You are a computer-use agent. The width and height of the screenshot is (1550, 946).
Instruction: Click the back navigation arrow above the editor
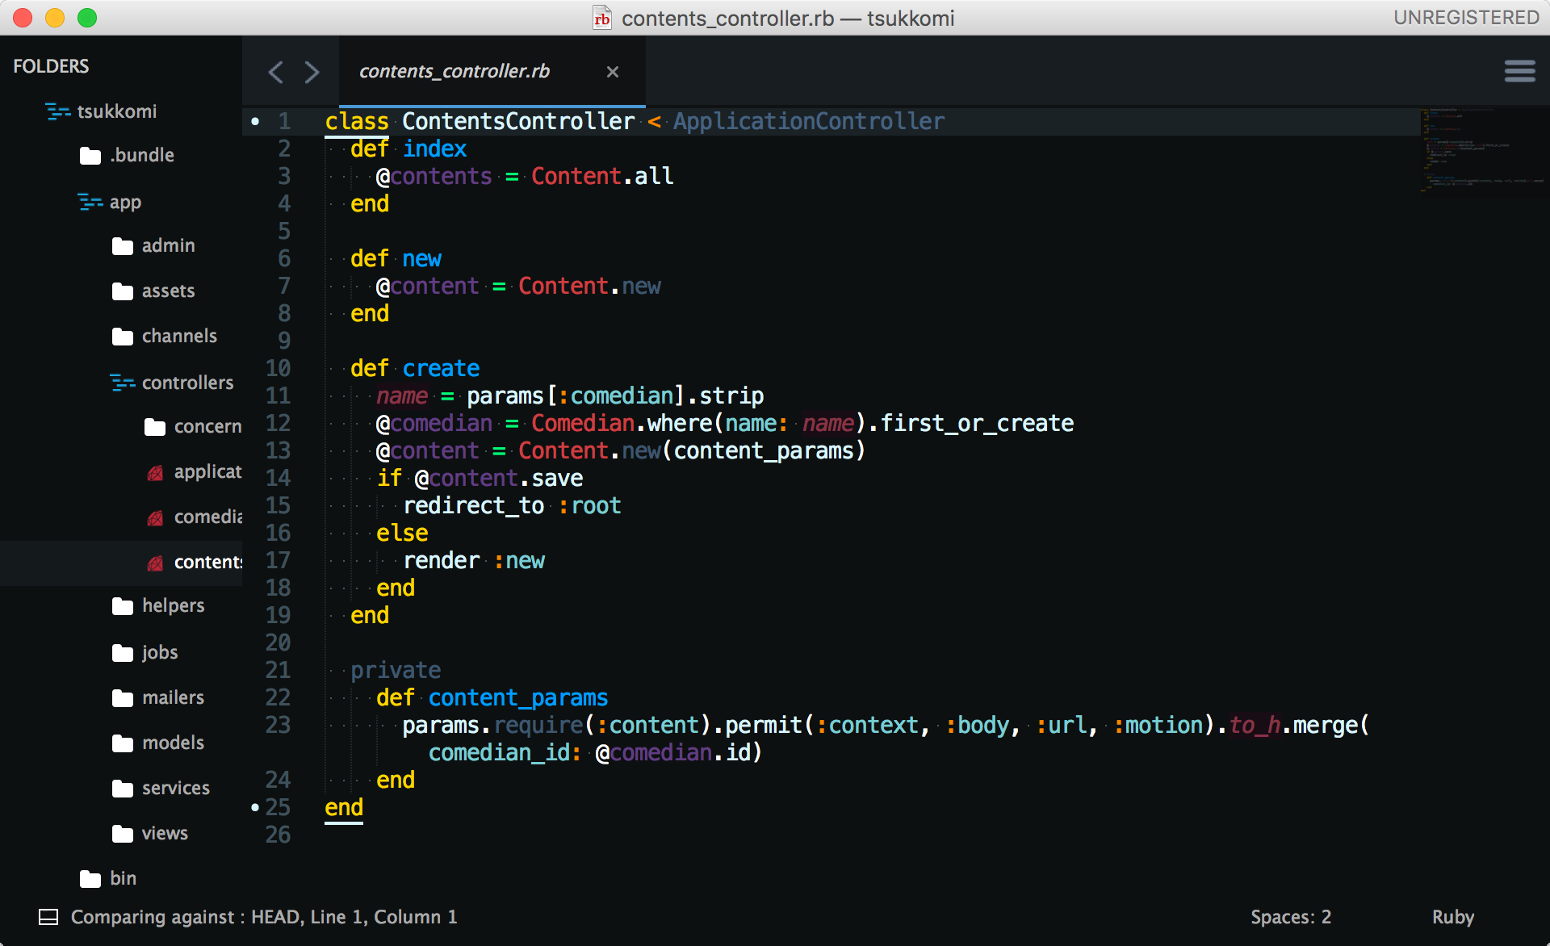point(276,72)
